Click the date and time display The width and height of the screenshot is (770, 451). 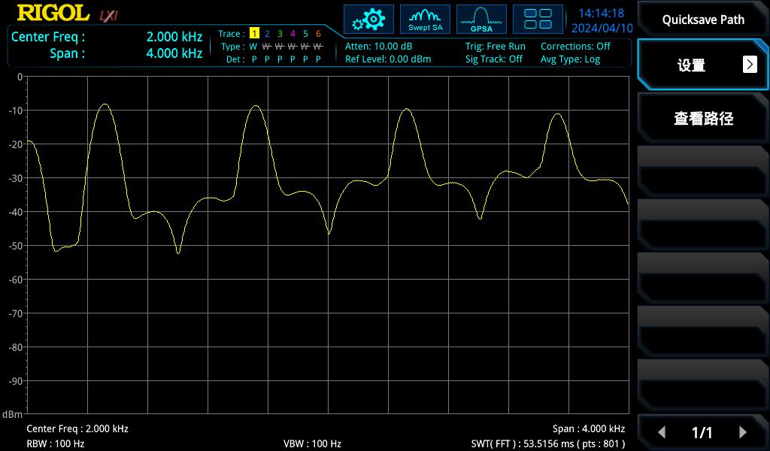click(x=602, y=21)
